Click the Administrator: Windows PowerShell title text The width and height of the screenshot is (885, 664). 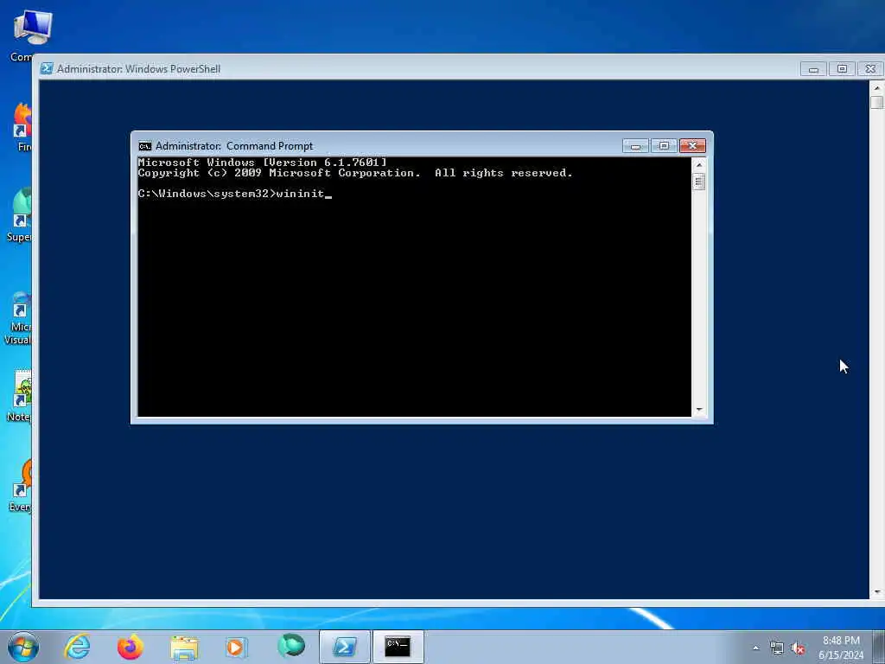(138, 69)
